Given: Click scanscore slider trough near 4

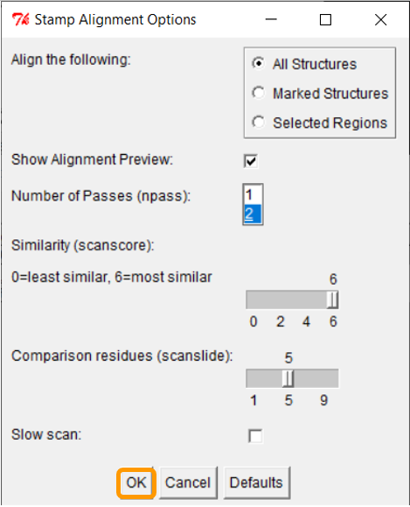Looking at the screenshot, I should click(306, 299).
